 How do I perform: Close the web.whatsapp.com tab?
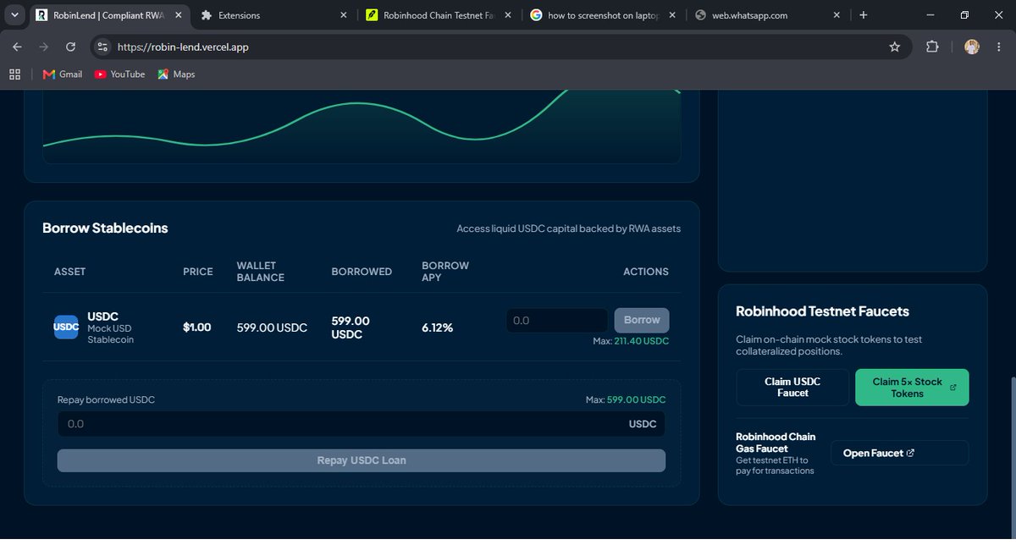[x=837, y=15]
